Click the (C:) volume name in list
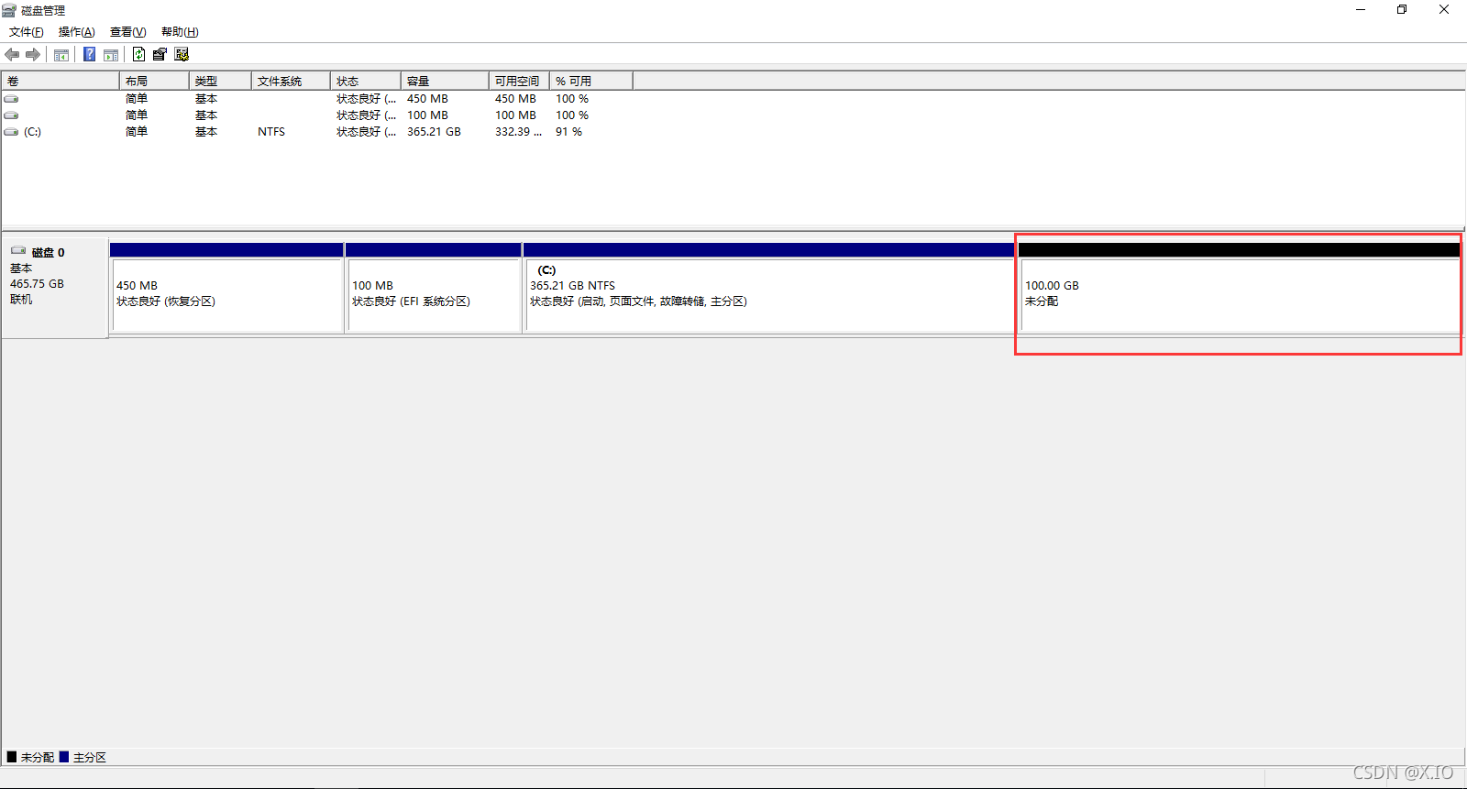This screenshot has height=789, width=1467. click(x=32, y=132)
